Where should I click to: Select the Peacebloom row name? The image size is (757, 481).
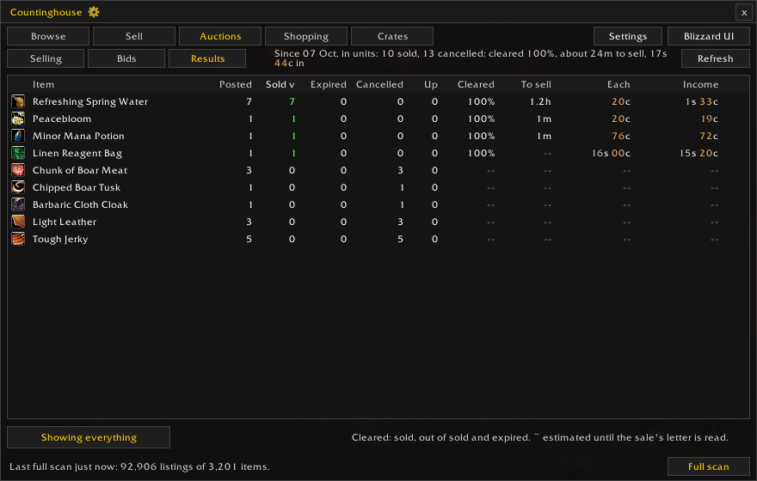click(62, 119)
